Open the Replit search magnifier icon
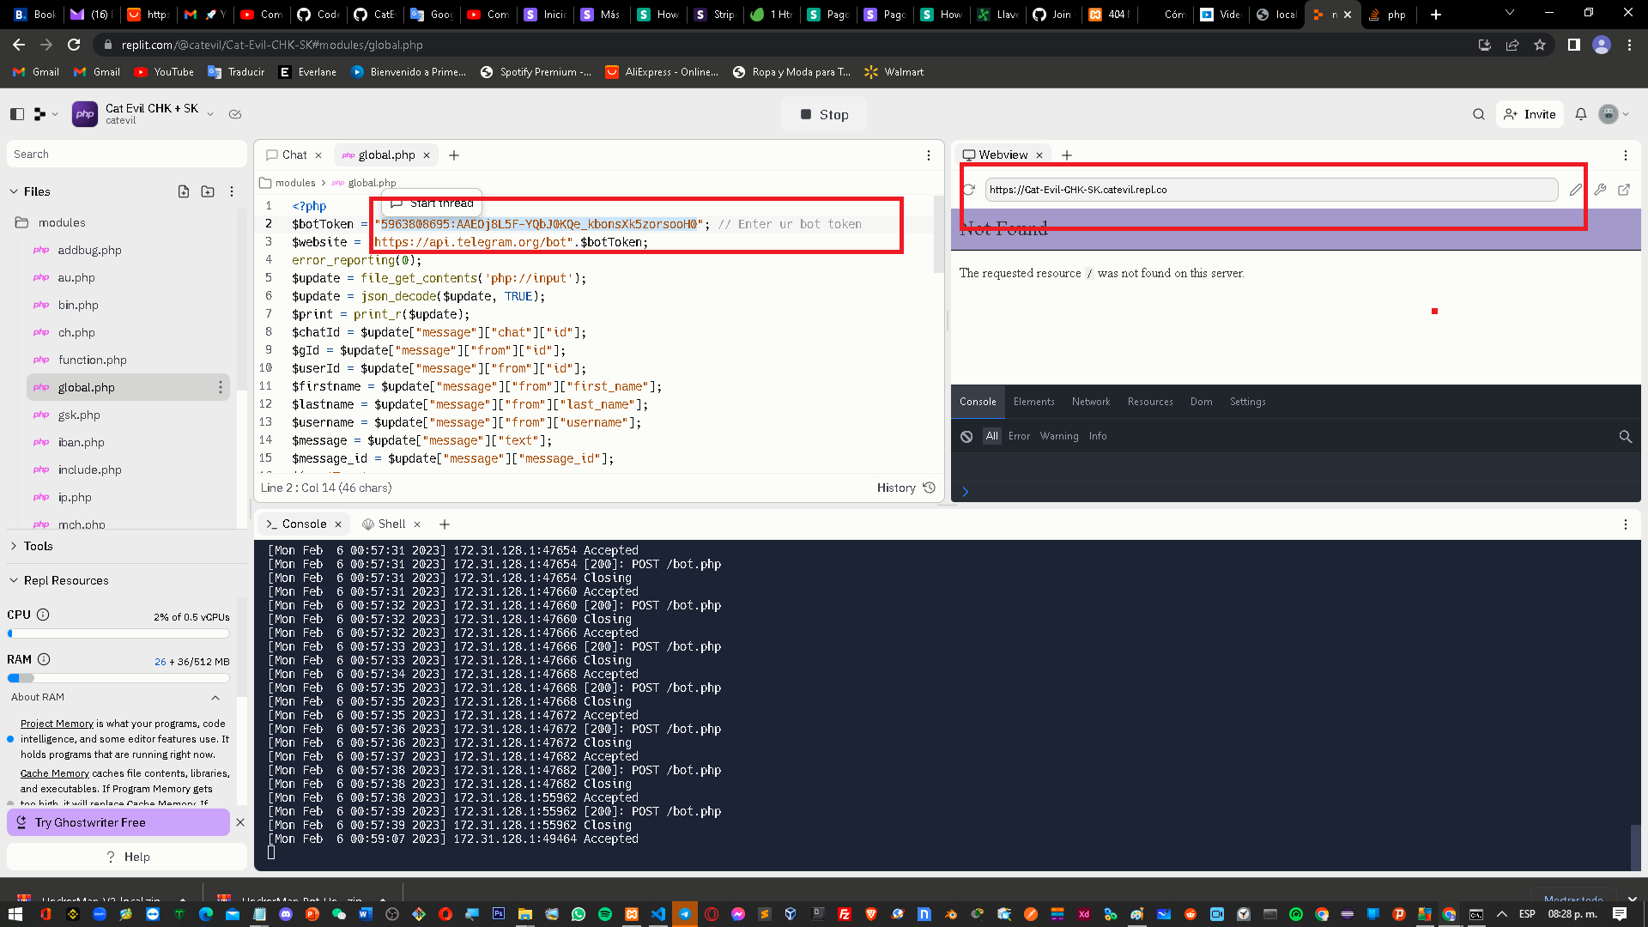Screen dimensions: 1648x927 point(1478,114)
